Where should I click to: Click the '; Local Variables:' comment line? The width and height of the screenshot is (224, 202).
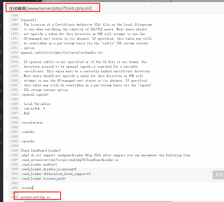tap(36, 104)
